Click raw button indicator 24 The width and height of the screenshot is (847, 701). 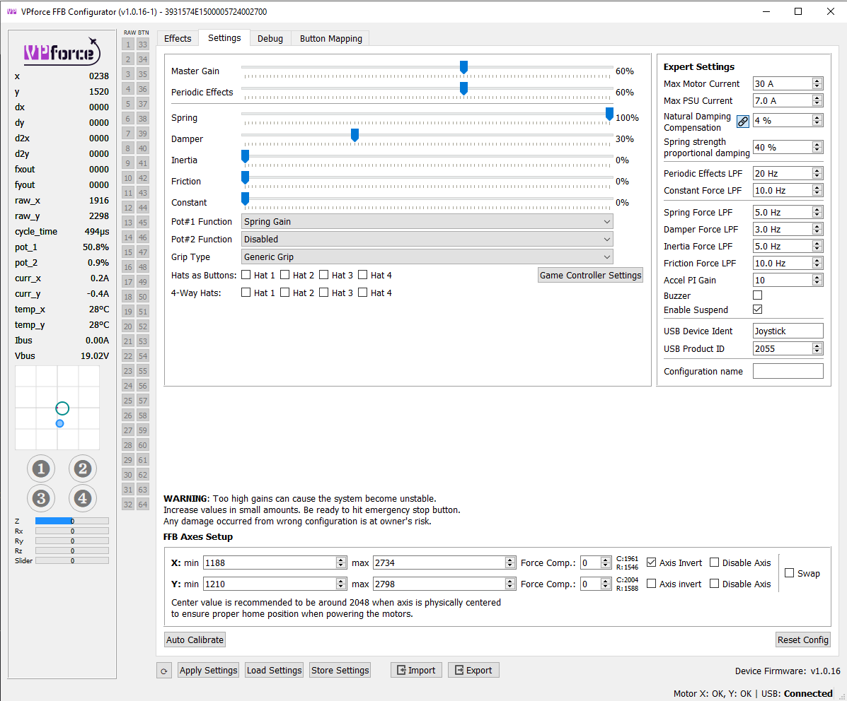coord(128,386)
